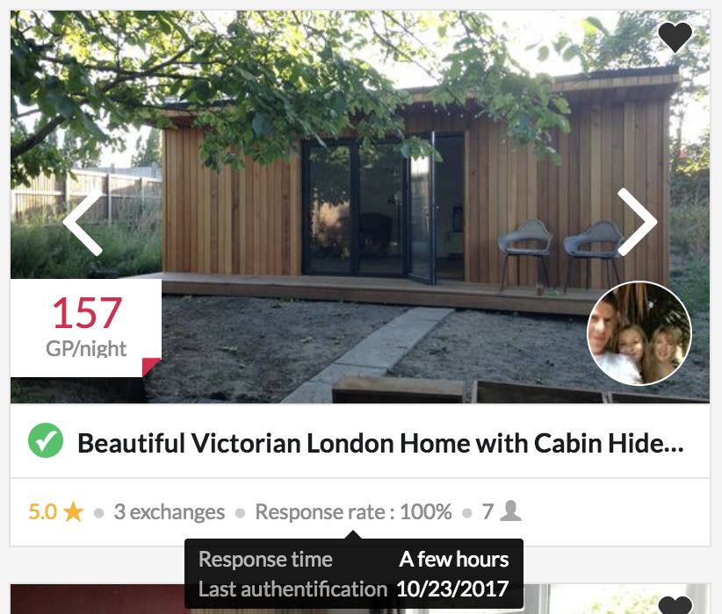Screen dimensions: 722x614
Task: Show previous listing photo arrow
Action: pos(83,222)
